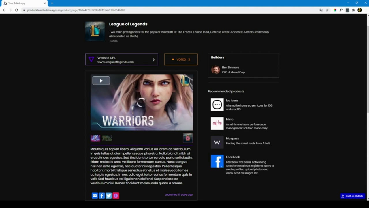Reload the current page
Screen dimensions: 369x208
pyautogui.click(x=16, y=10)
